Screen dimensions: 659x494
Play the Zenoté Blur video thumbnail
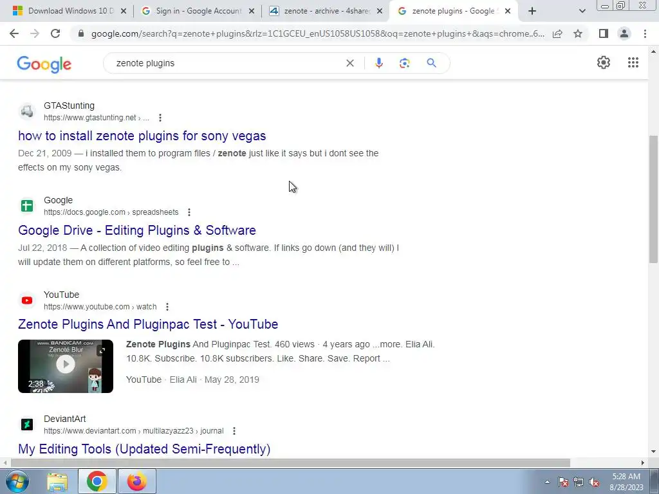pos(66,366)
